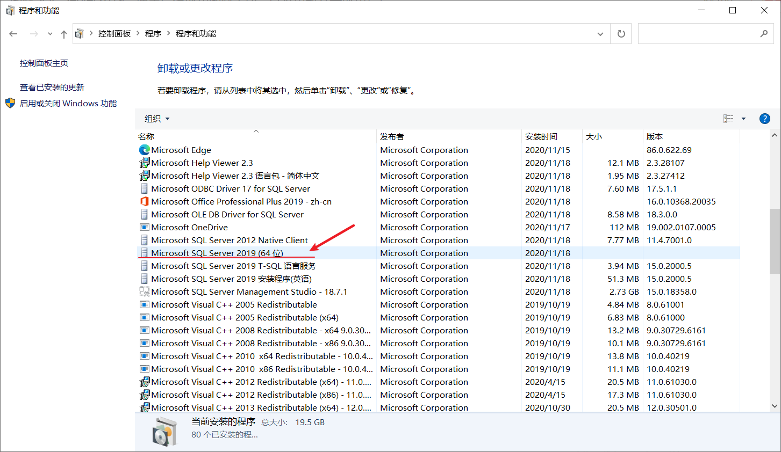Open the 控制面板主页 link
This screenshot has height=452, width=781.
44,63
